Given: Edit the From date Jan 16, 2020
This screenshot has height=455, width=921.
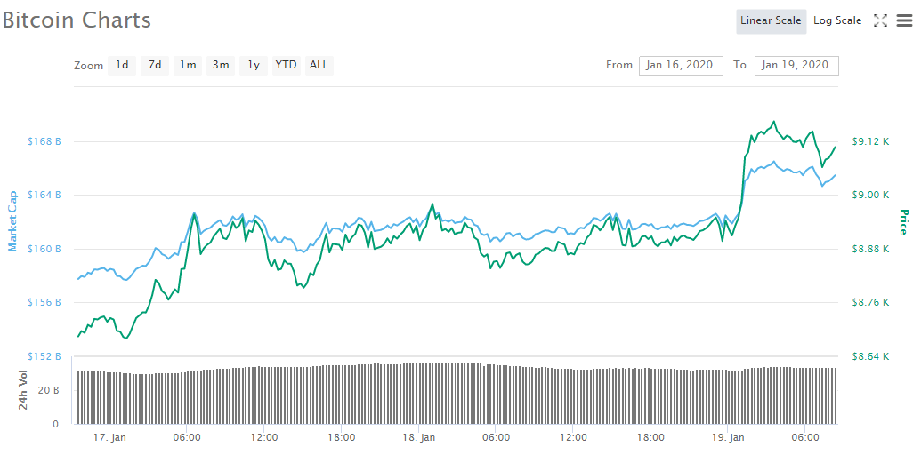Looking at the screenshot, I should click(681, 66).
